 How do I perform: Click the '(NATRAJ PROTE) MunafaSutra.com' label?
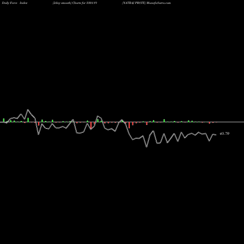coord(146,3)
